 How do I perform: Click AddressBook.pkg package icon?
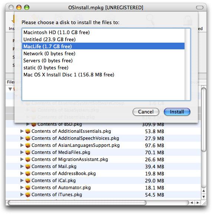[x=28, y=174]
